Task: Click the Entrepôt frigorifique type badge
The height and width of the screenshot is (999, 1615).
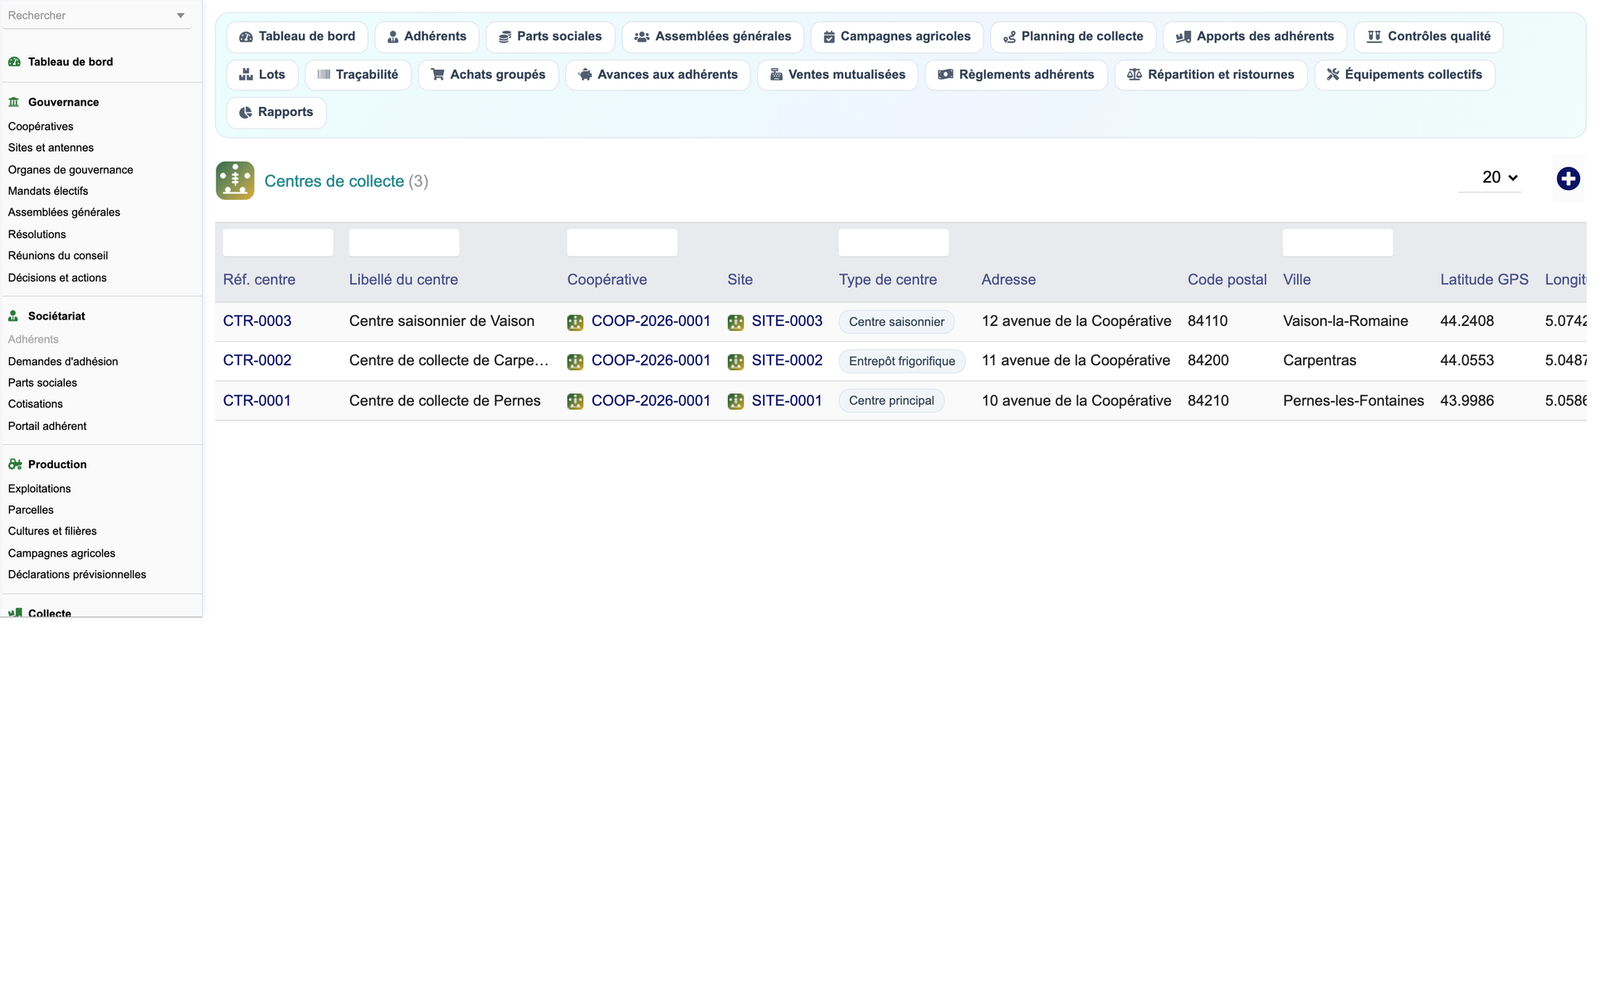Action: tap(901, 361)
